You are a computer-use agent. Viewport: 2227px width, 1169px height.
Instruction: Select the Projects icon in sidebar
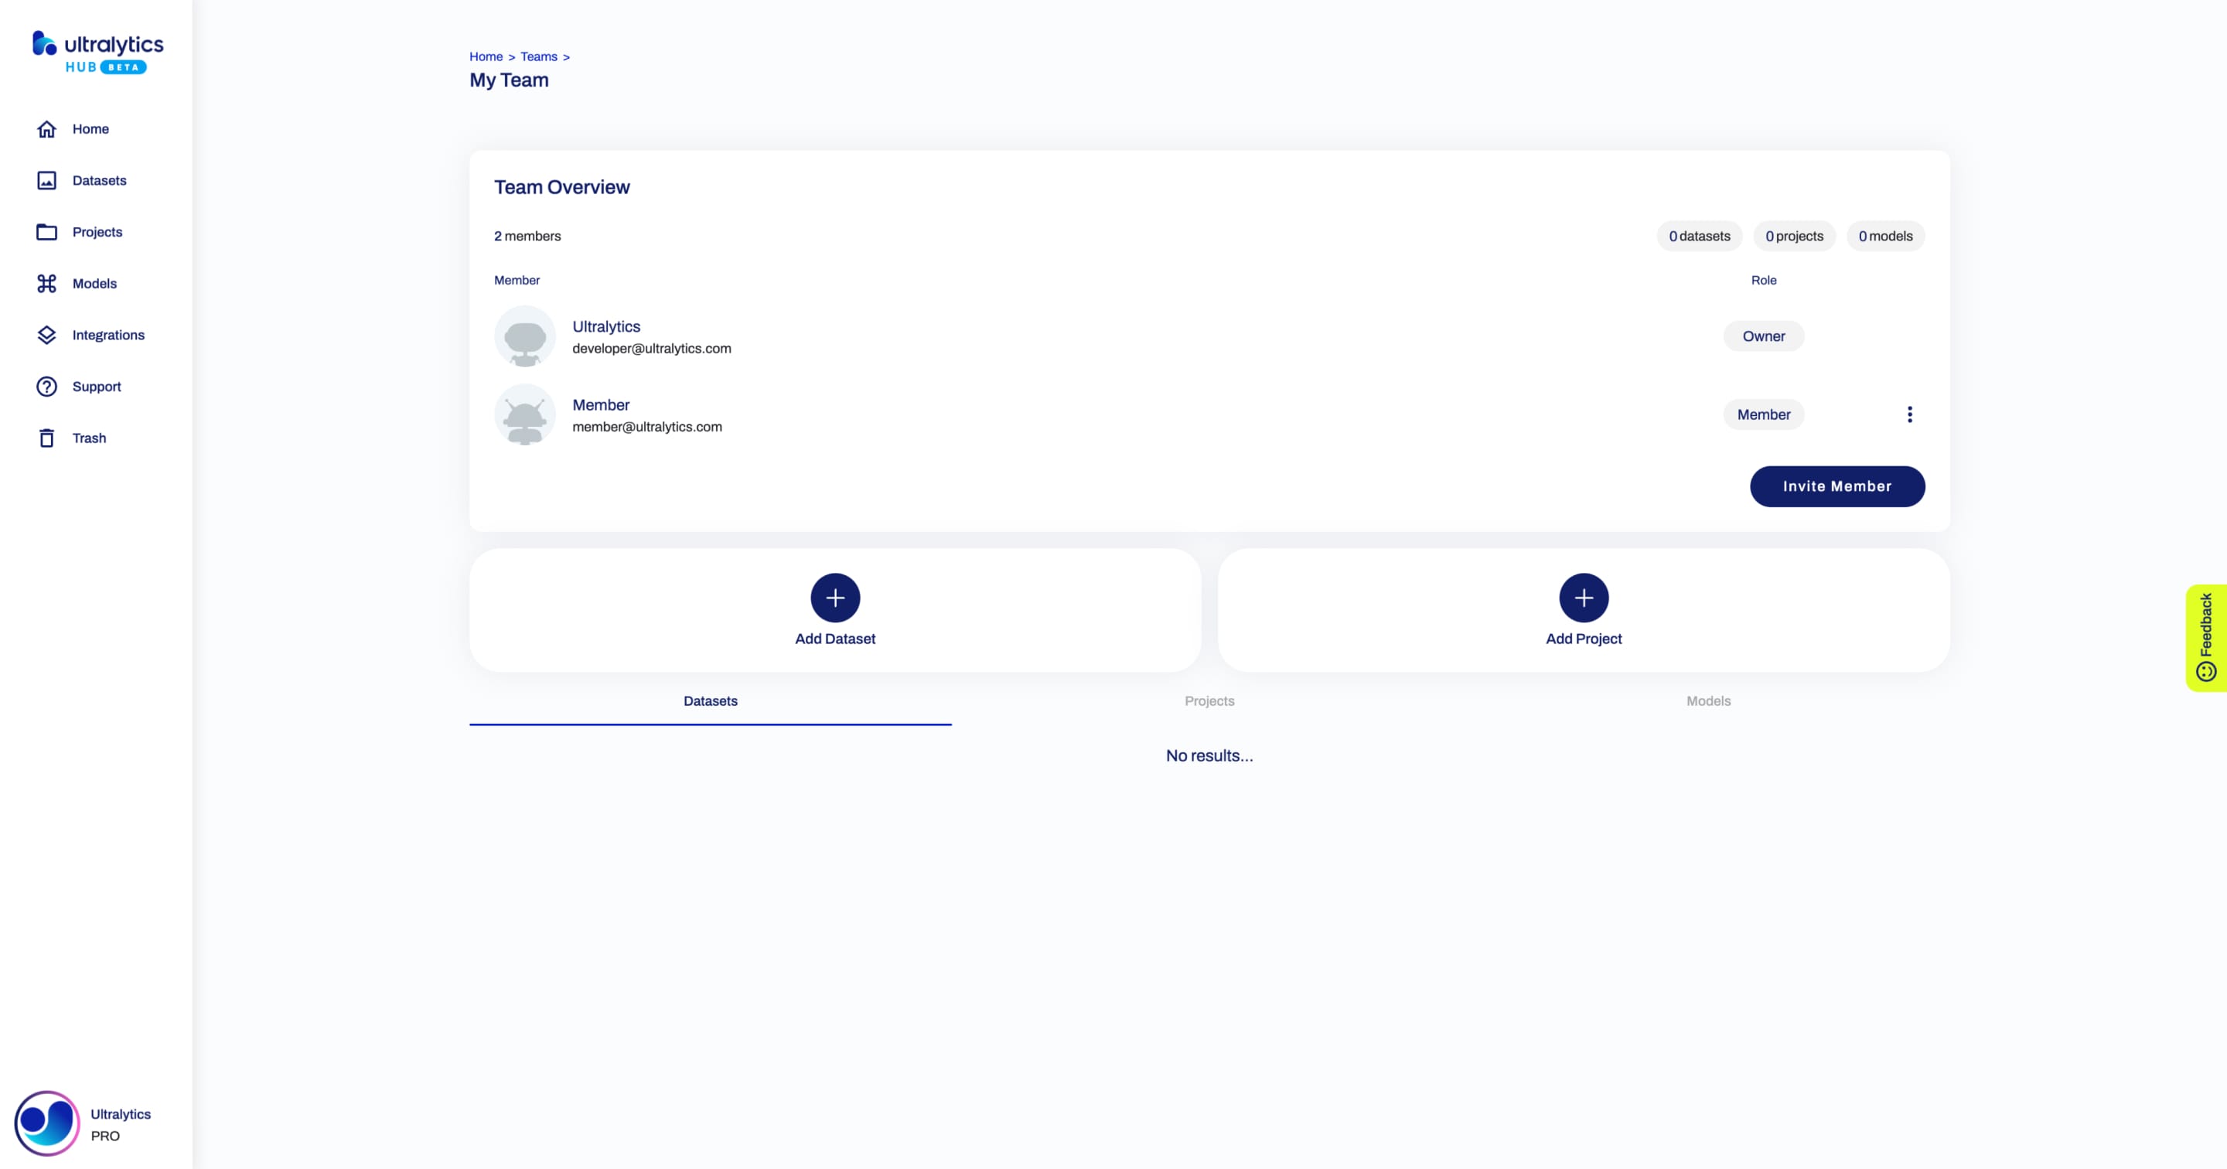(47, 231)
